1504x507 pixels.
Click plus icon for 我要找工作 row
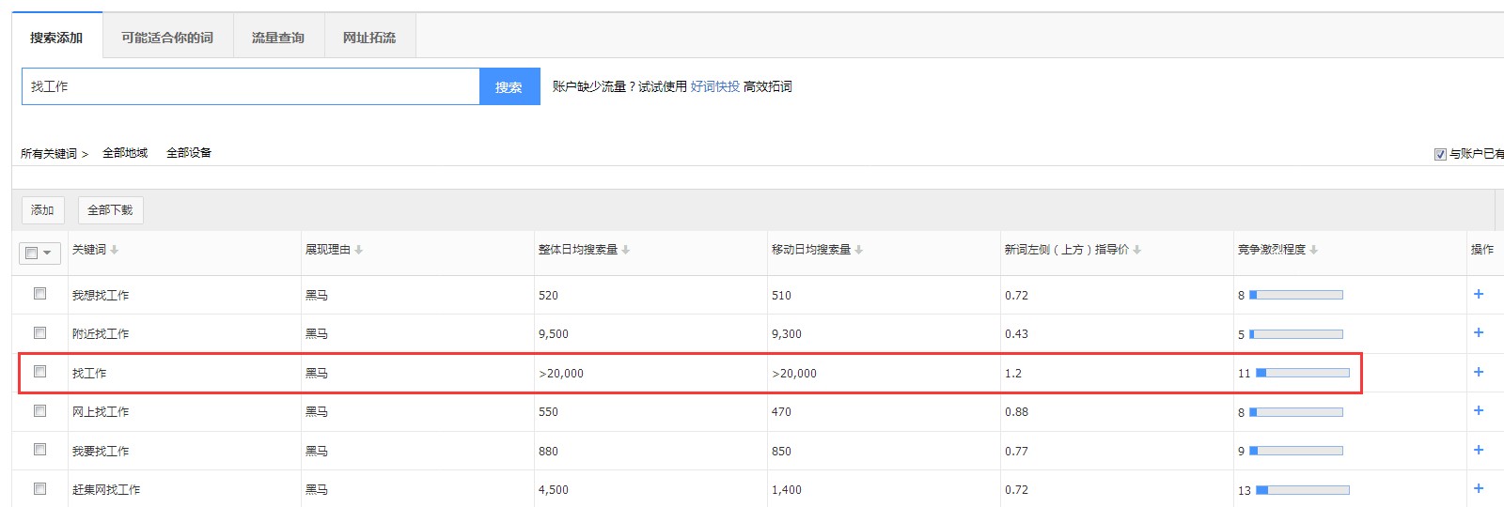(x=1478, y=450)
